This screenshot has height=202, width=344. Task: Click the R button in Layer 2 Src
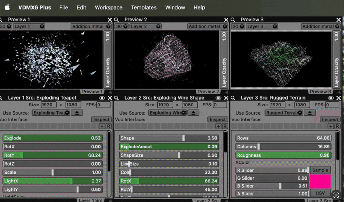(x=225, y=126)
